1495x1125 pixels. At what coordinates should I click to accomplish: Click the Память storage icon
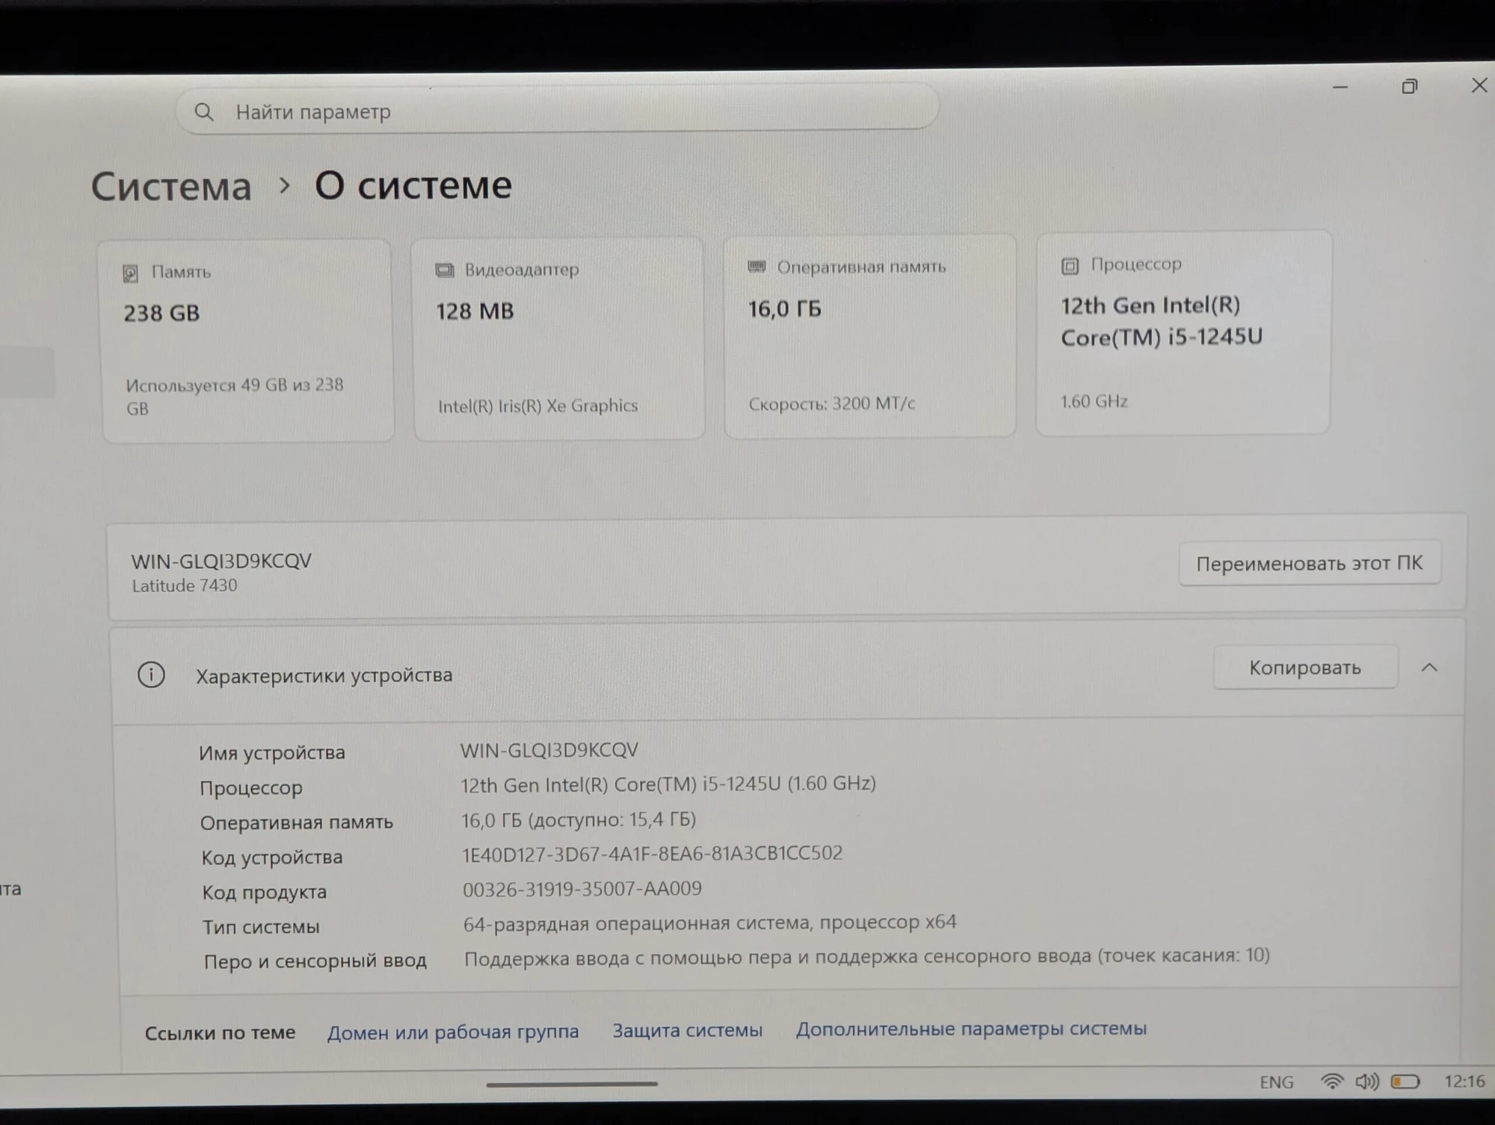[130, 273]
